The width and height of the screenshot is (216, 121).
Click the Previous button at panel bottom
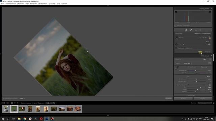tap(183, 98)
